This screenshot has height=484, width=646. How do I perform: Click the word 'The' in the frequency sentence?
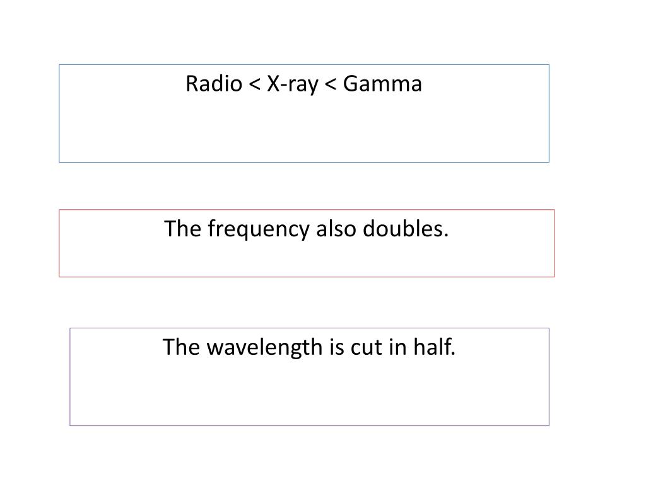(x=182, y=229)
